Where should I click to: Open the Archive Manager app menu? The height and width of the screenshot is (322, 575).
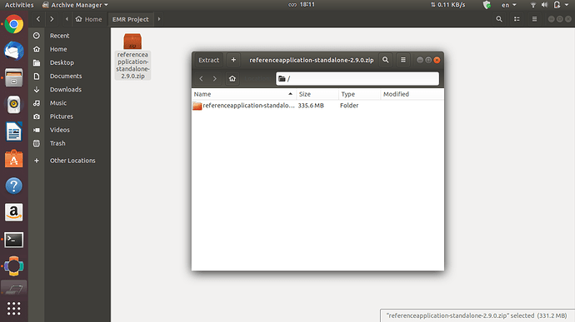click(75, 5)
